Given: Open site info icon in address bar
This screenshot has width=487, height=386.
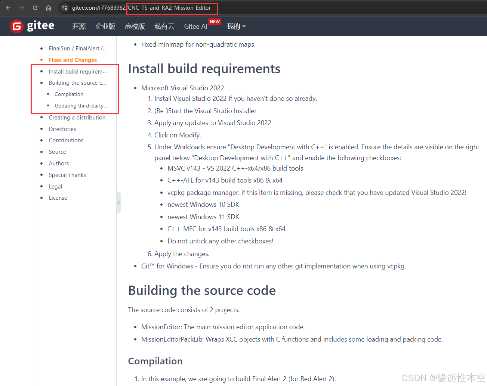Looking at the screenshot, I should tap(65, 8).
